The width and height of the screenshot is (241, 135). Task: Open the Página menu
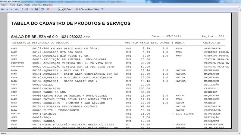point(12,5)
